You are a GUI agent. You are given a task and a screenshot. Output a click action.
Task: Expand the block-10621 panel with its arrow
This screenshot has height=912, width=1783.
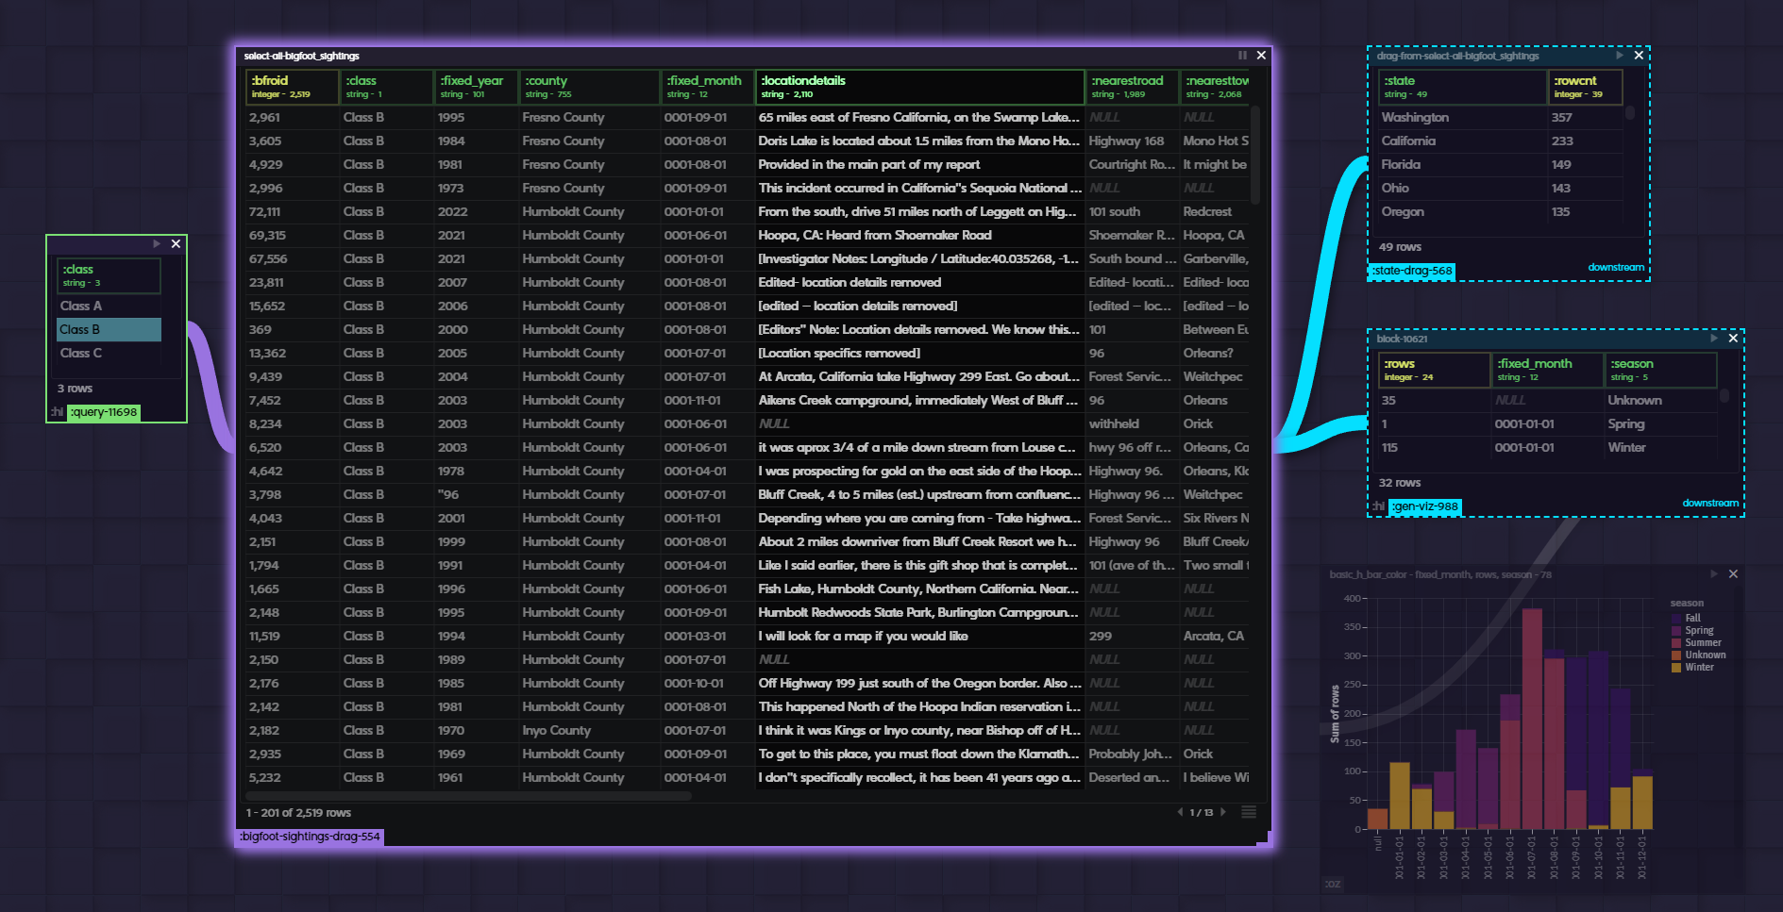click(x=1714, y=338)
